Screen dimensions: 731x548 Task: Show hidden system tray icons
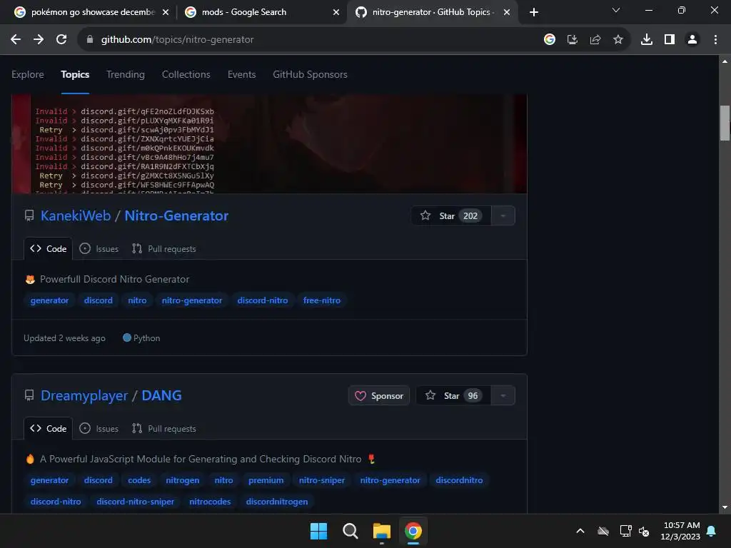click(x=580, y=531)
